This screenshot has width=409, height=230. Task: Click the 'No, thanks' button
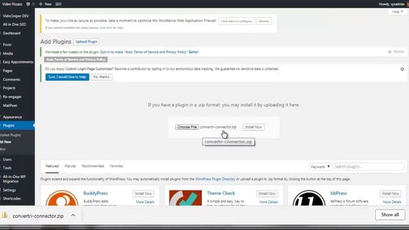click(101, 77)
